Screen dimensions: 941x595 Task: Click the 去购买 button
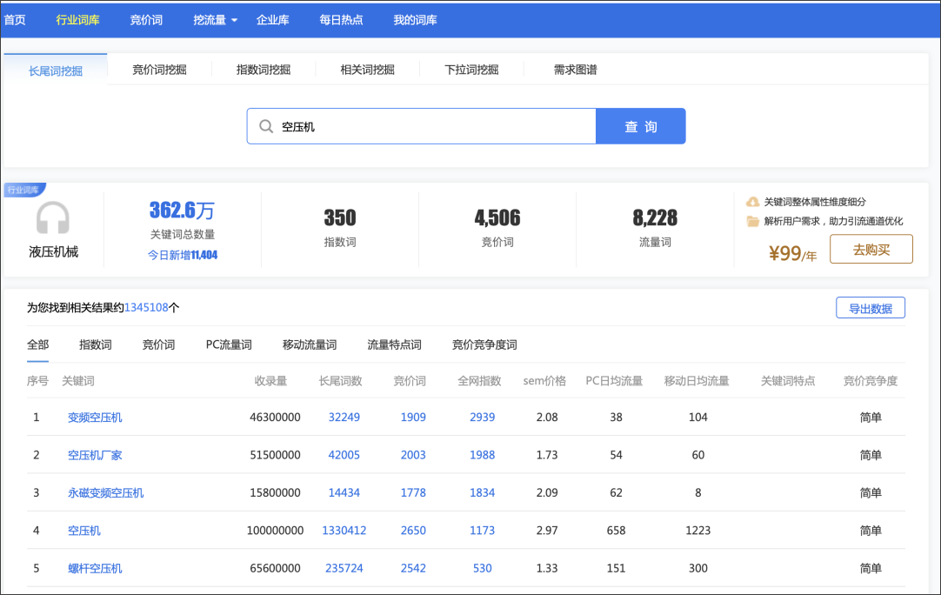(x=871, y=249)
